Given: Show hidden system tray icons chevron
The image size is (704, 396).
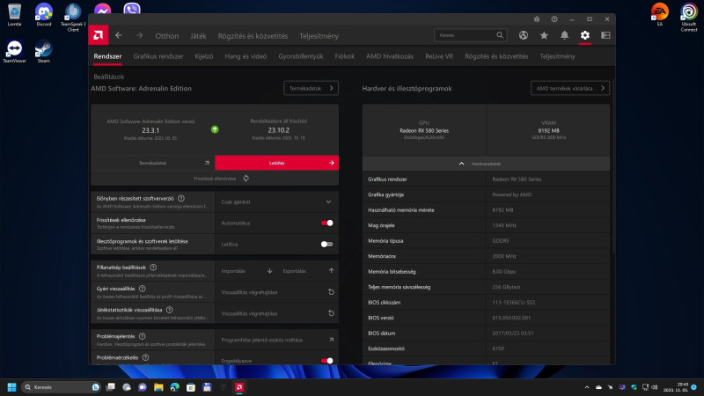Looking at the screenshot, I should pyautogui.click(x=586, y=387).
